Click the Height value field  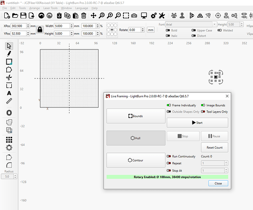(62, 34)
